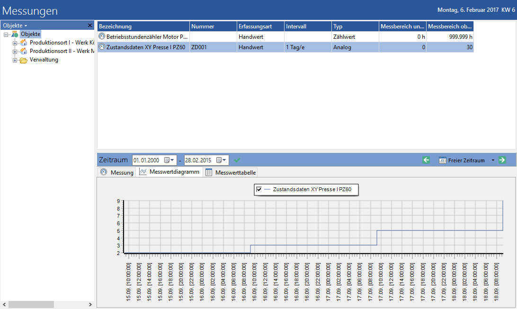Screen dimensions: 517x309
Task: Click the Messung tab gauge icon
Action: (104, 172)
